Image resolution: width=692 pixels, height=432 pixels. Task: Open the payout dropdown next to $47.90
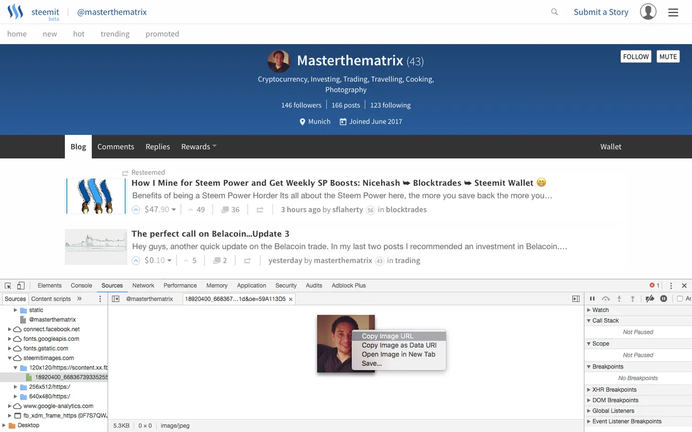click(x=174, y=210)
